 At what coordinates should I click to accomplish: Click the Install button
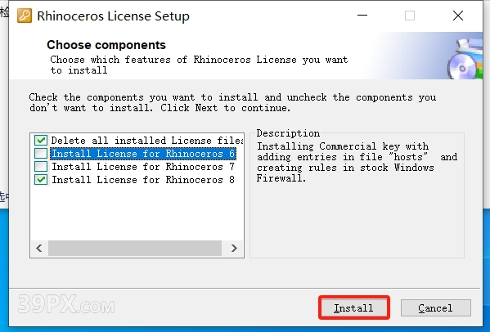(x=353, y=308)
